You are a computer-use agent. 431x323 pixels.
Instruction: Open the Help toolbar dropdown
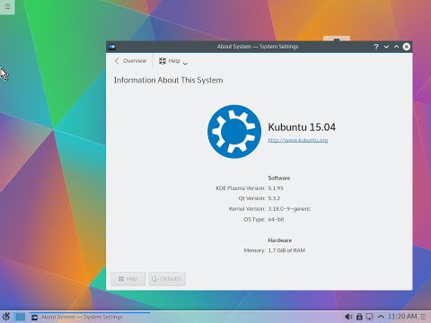[x=173, y=61]
